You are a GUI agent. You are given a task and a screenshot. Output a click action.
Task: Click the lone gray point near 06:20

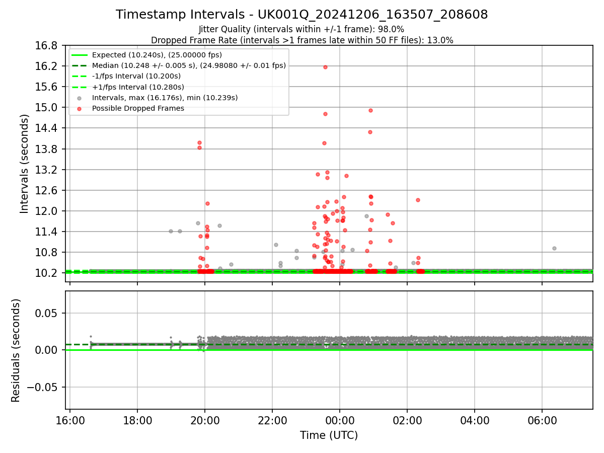[554, 248]
